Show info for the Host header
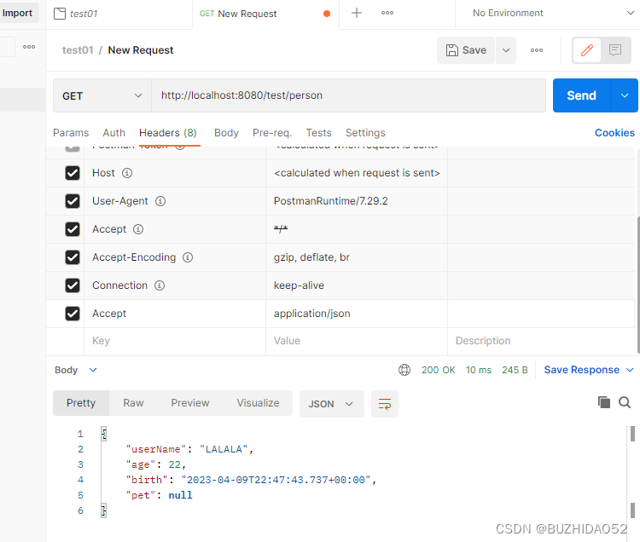This screenshot has width=640, height=542. [127, 173]
